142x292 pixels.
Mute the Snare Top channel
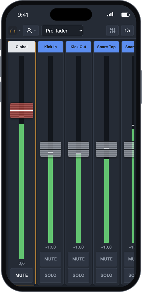[x=106, y=259]
